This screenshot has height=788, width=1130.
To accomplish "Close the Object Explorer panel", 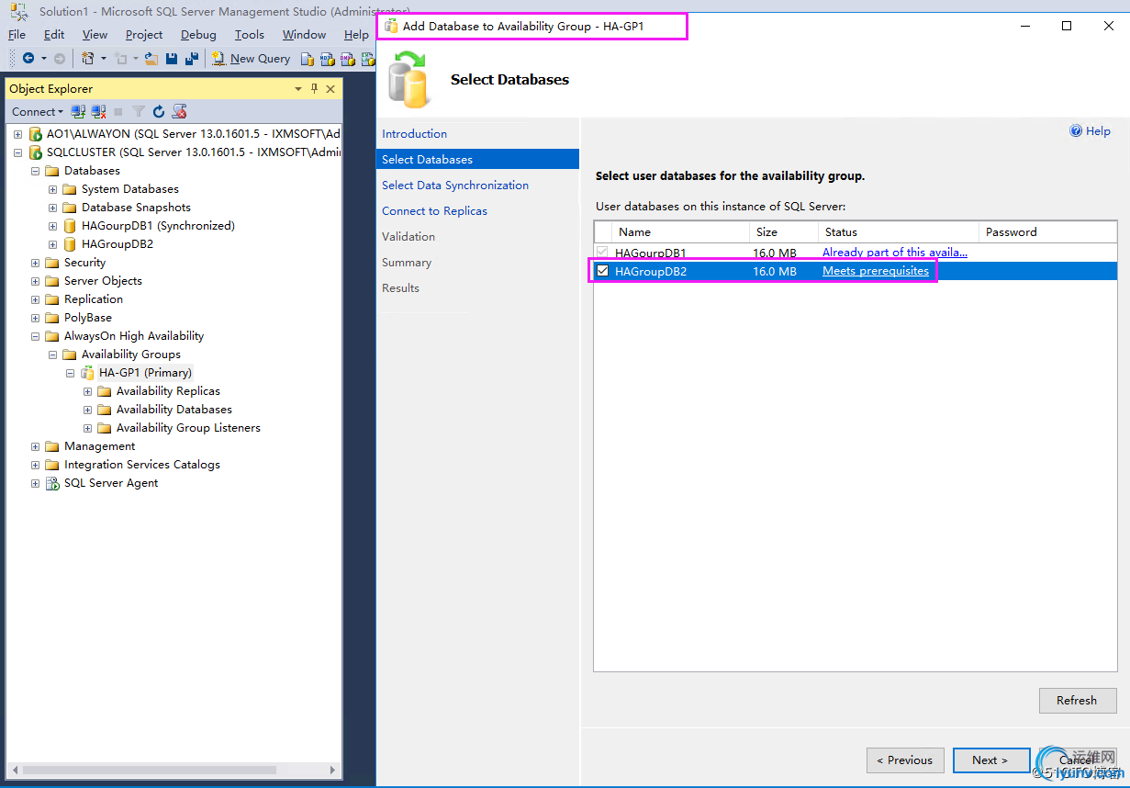I will tap(330, 88).
